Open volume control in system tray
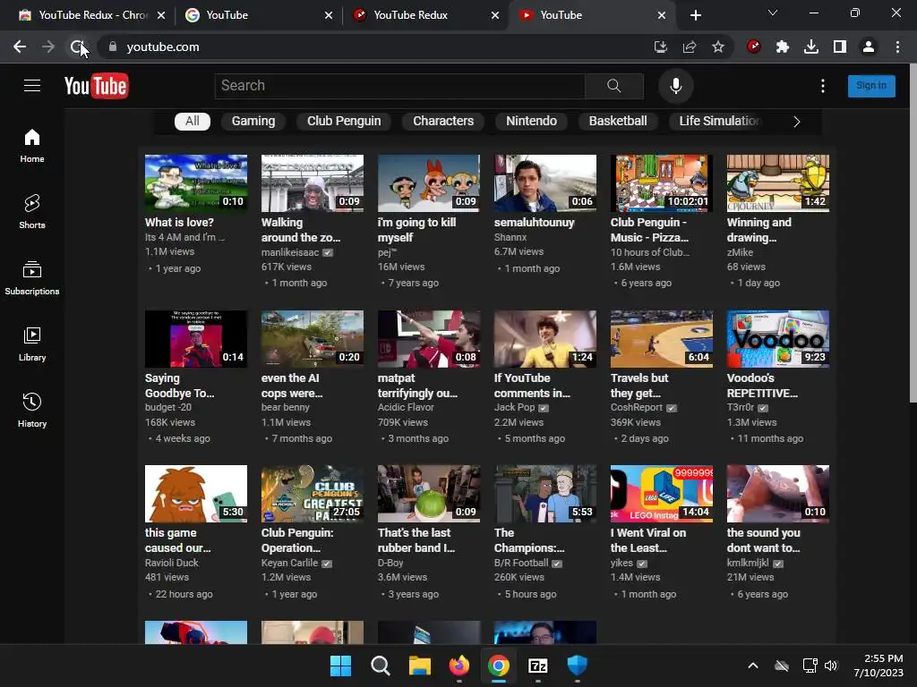The image size is (917, 687). tap(830, 666)
